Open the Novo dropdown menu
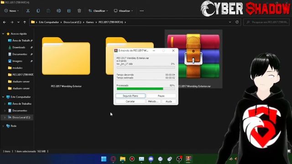The height and width of the screenshot is (164, 292). point(11,11)
